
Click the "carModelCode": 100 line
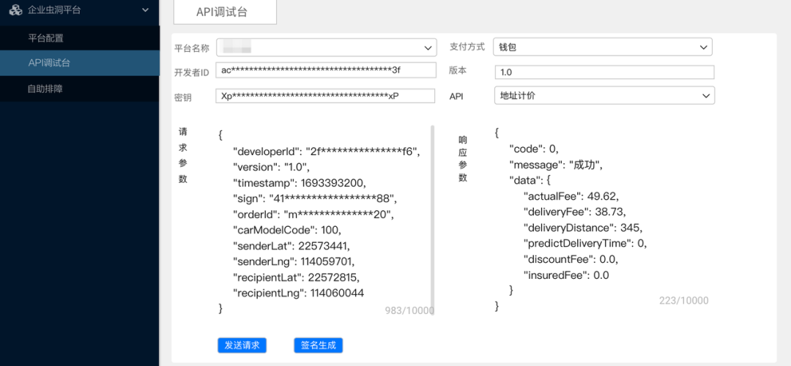287,229
